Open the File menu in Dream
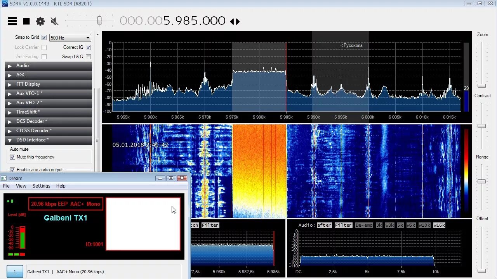This screenshot has width=497, height=279. pos(7,186)
